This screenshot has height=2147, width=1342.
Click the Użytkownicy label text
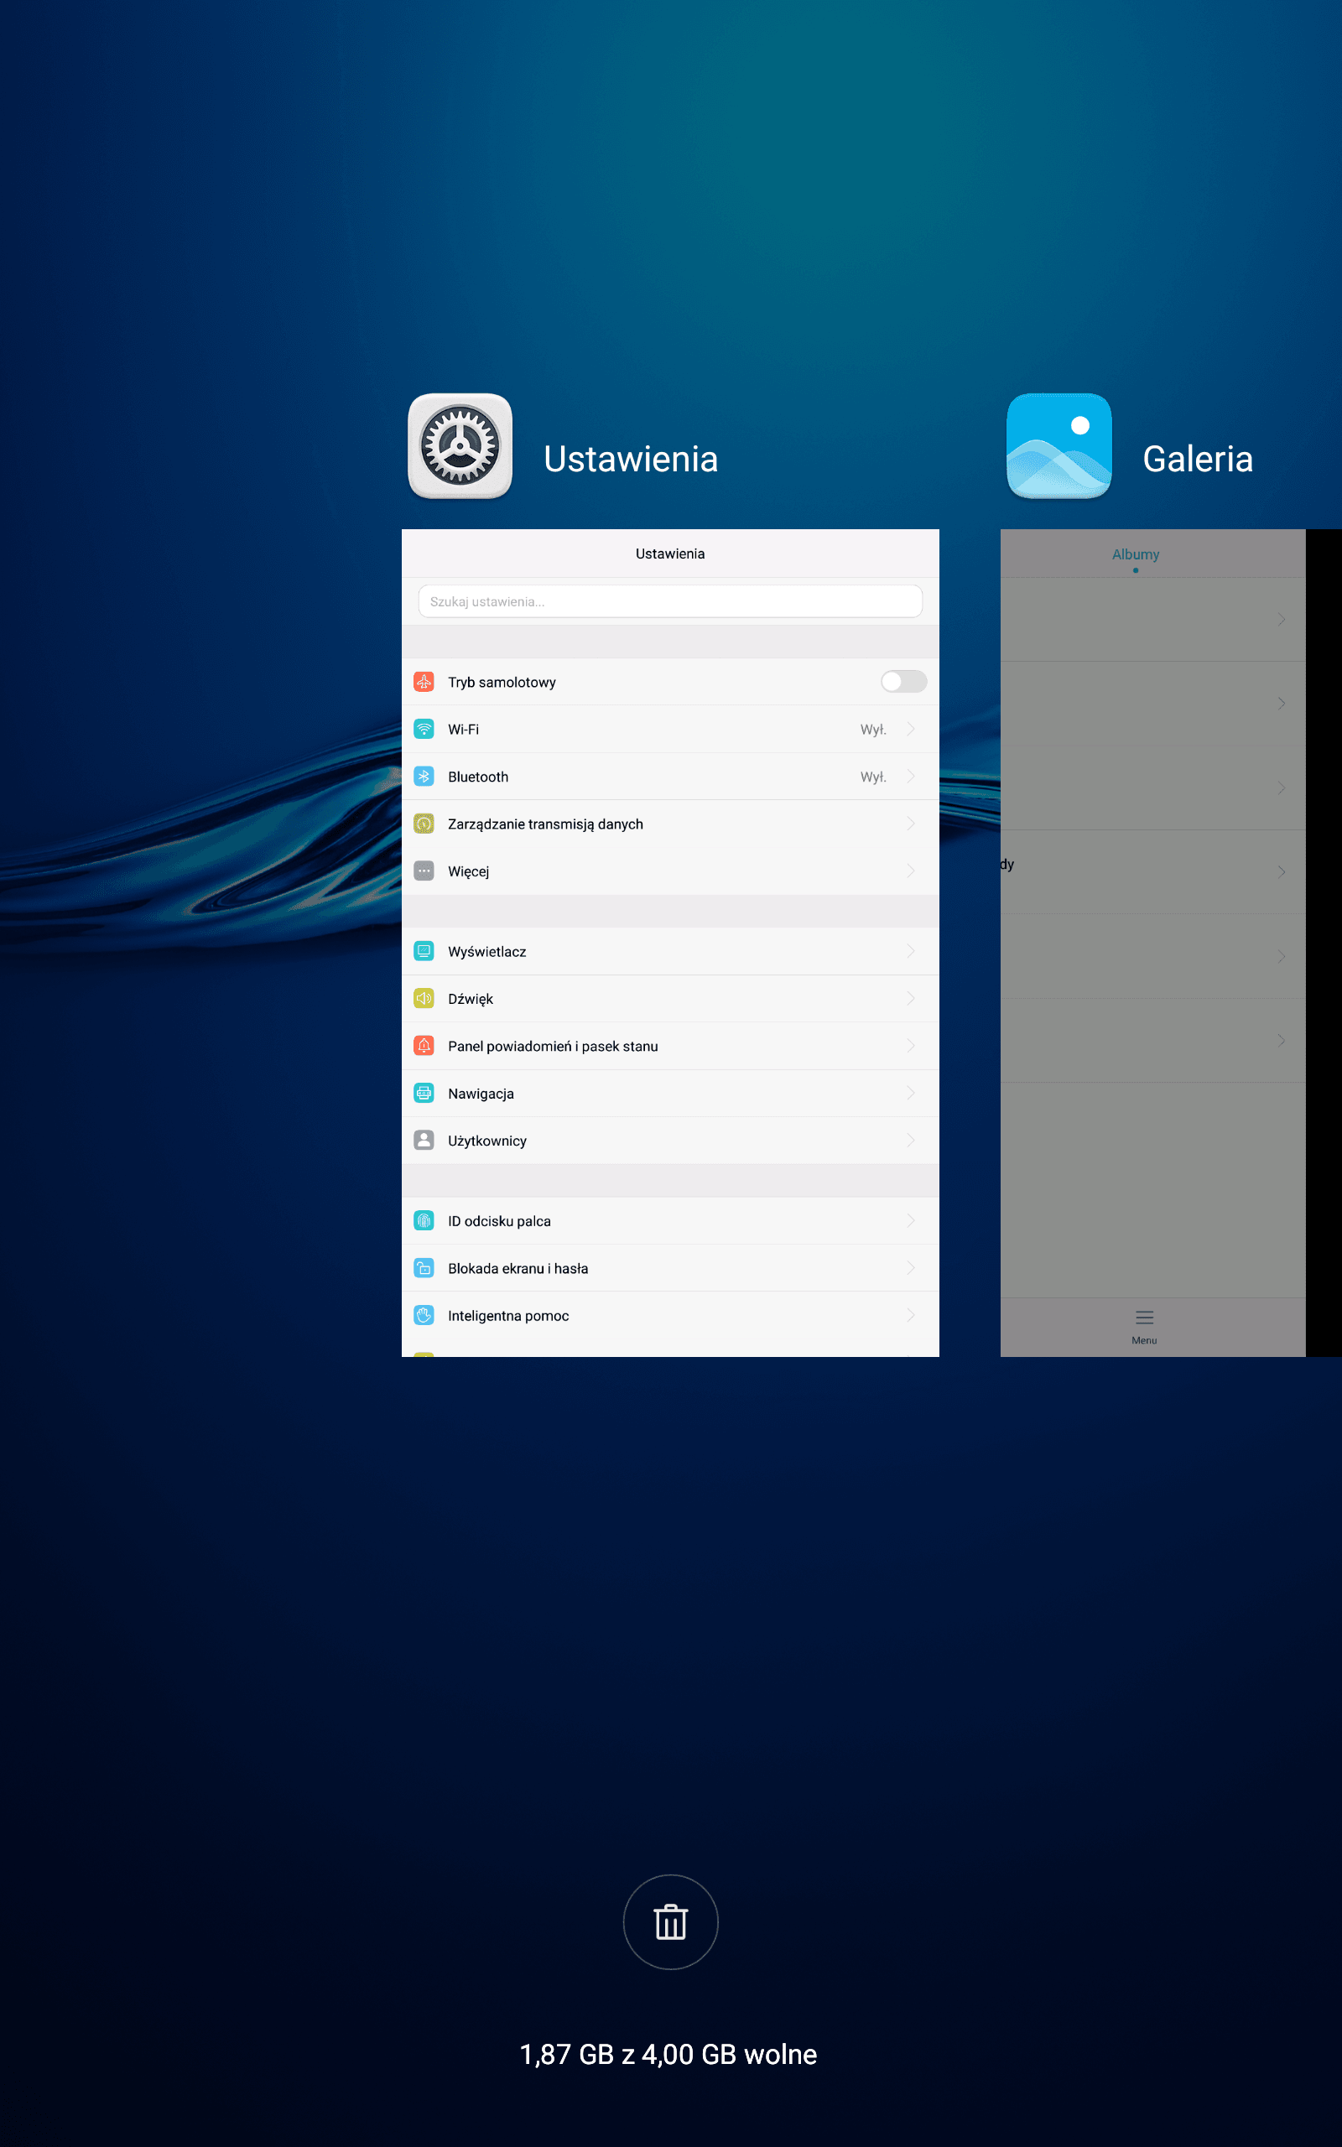tap(487, 1141)
